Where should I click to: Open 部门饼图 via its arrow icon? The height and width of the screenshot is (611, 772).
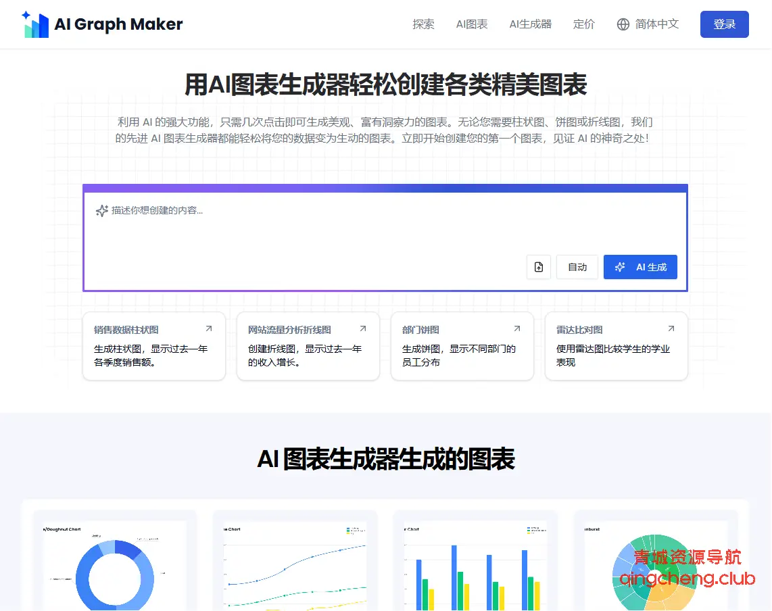point(517,326)
